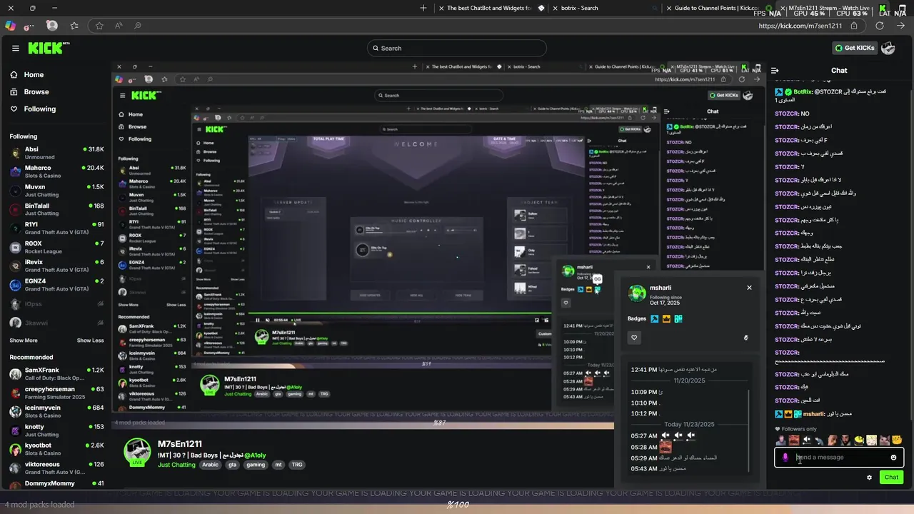Collapse list with Show Less

91,341
